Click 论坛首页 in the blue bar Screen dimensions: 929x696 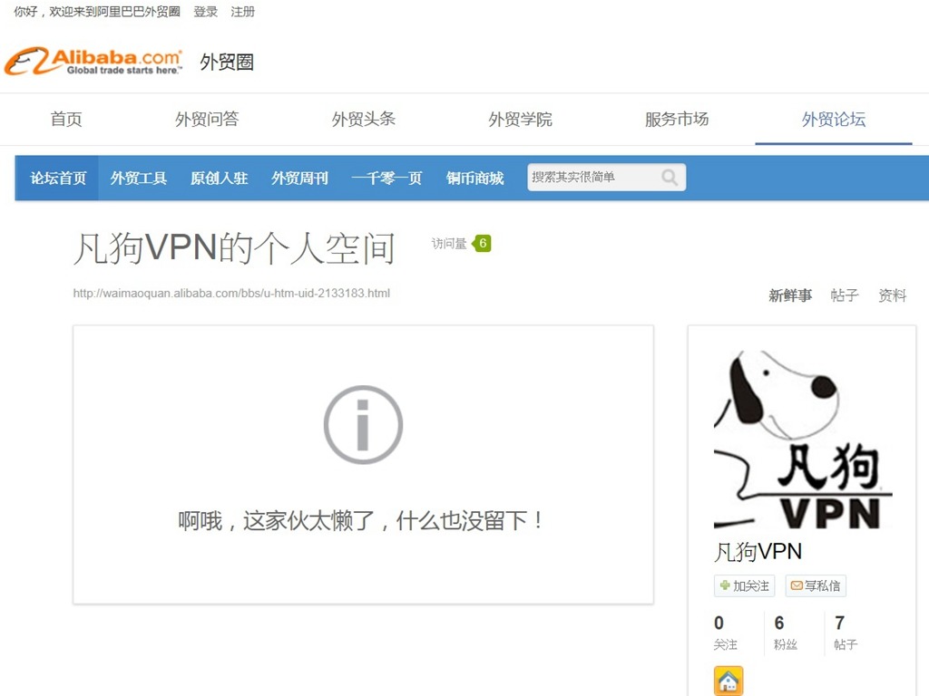(58, 179)
